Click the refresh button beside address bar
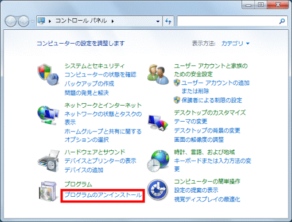292x222 pixels. click(x=168, y=21)
